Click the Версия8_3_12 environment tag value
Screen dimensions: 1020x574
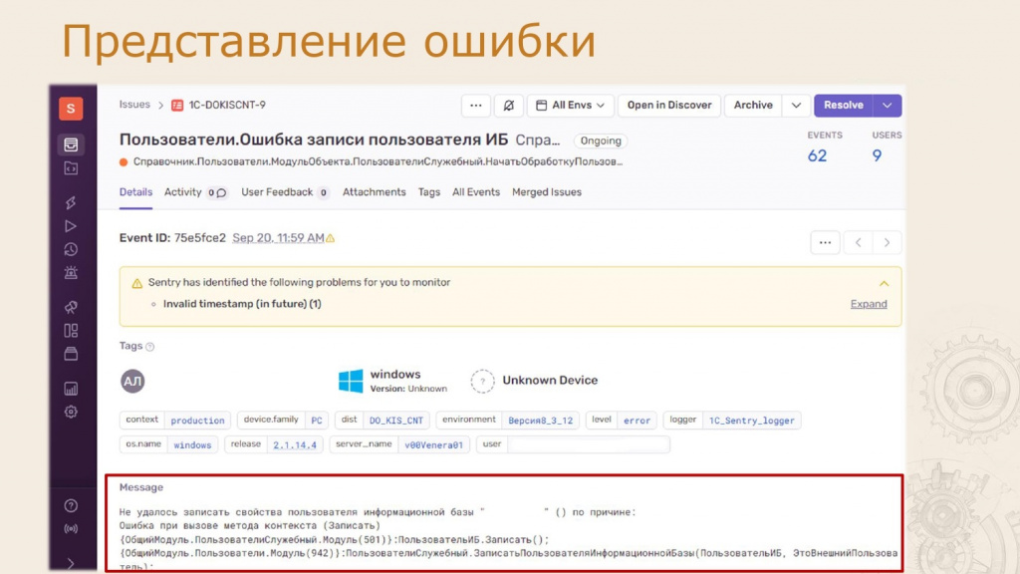pos(541,421)
